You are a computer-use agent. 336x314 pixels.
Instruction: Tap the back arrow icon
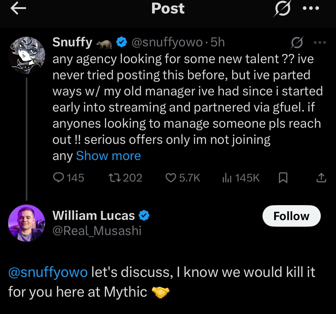[18, 9]
